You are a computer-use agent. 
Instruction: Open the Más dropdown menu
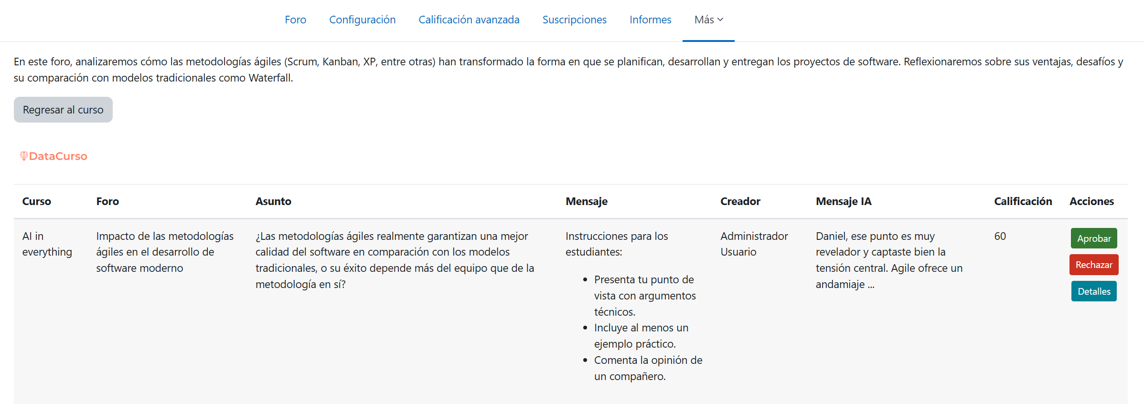[708, 20]
